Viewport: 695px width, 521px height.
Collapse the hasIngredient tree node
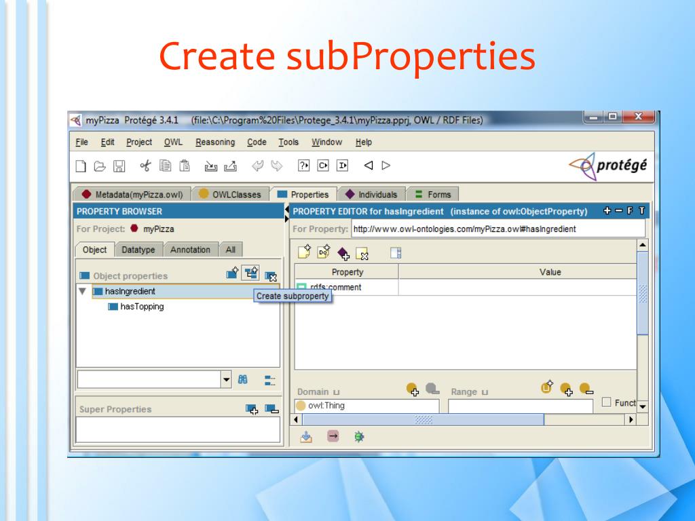pyautogui.click(x=82, y=291)
